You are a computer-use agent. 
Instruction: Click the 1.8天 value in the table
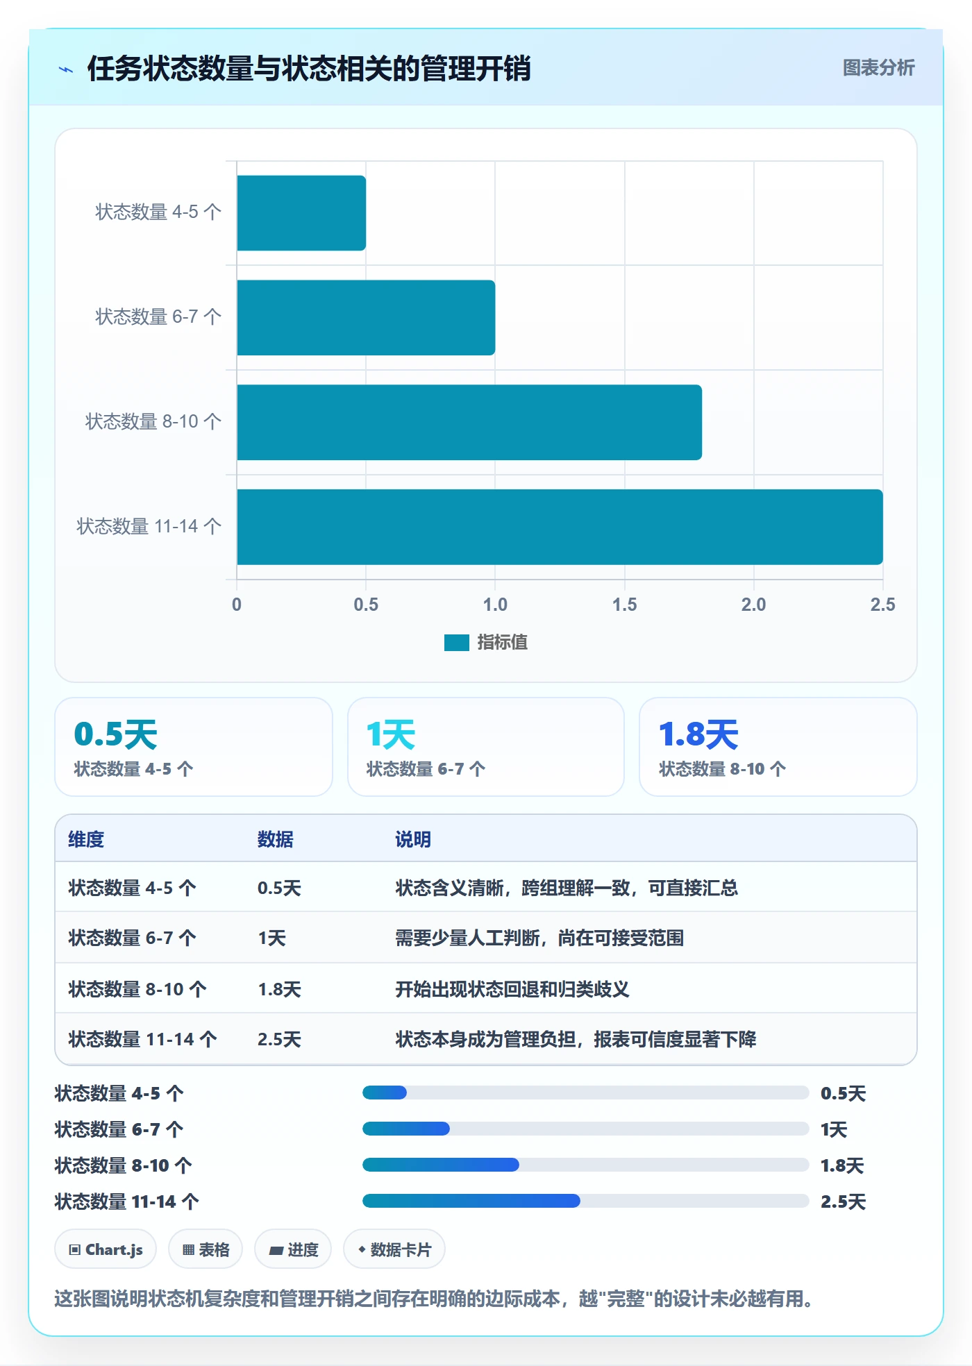click(279, 989)
